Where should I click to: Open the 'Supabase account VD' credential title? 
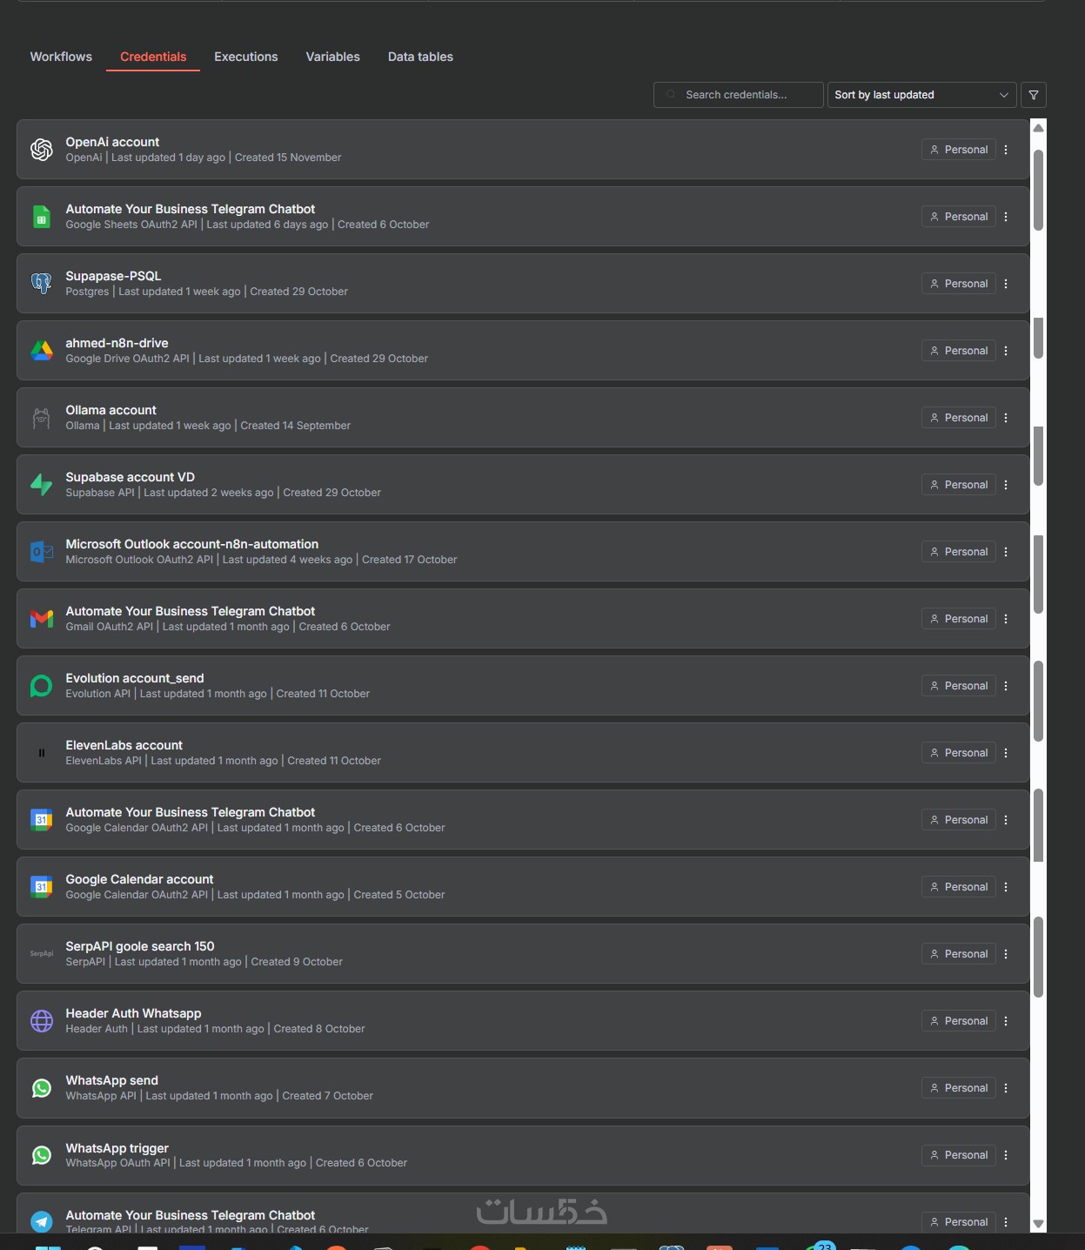(x=130, y=477)
